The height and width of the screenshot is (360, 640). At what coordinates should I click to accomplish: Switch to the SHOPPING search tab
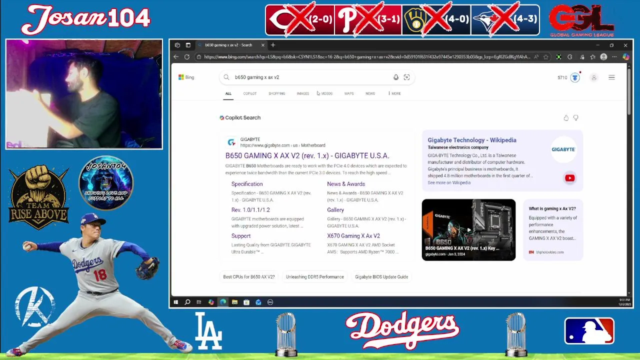276,93
